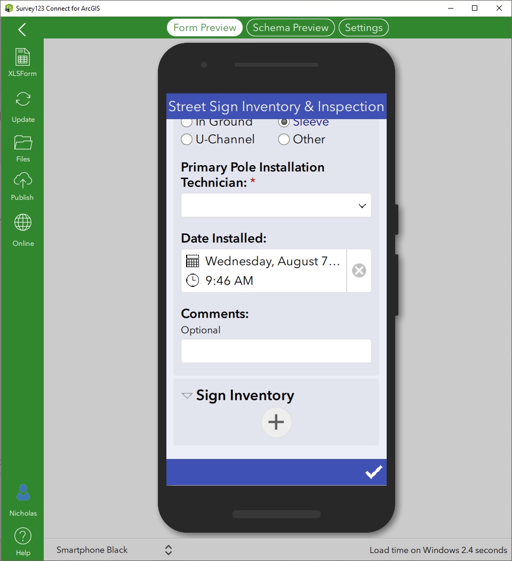Collapse the Sign Inventory section

click(187, 396)
